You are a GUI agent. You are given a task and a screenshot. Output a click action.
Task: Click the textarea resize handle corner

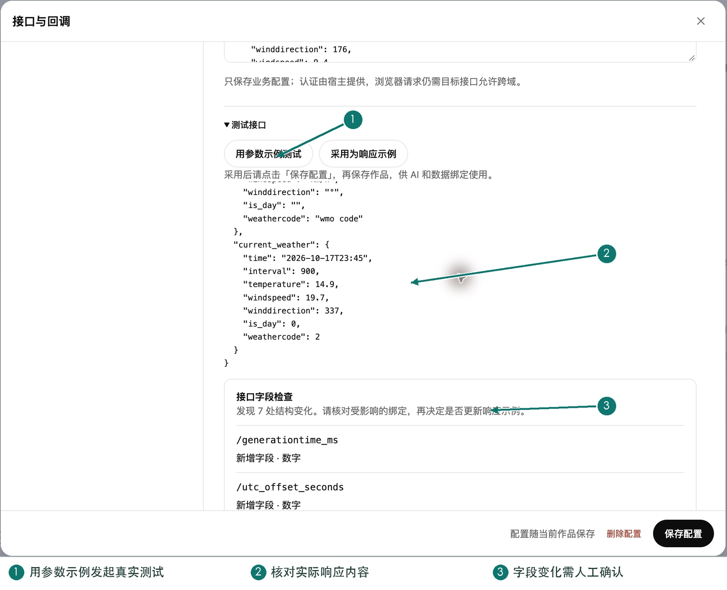[x=692, y=58]
